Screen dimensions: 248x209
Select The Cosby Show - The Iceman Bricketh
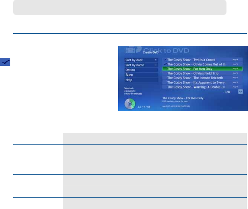click(x=202, y=78)
